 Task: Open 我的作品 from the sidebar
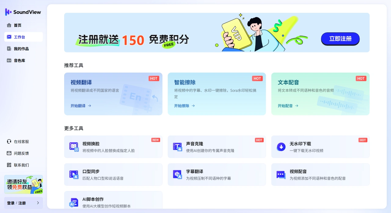20,49
